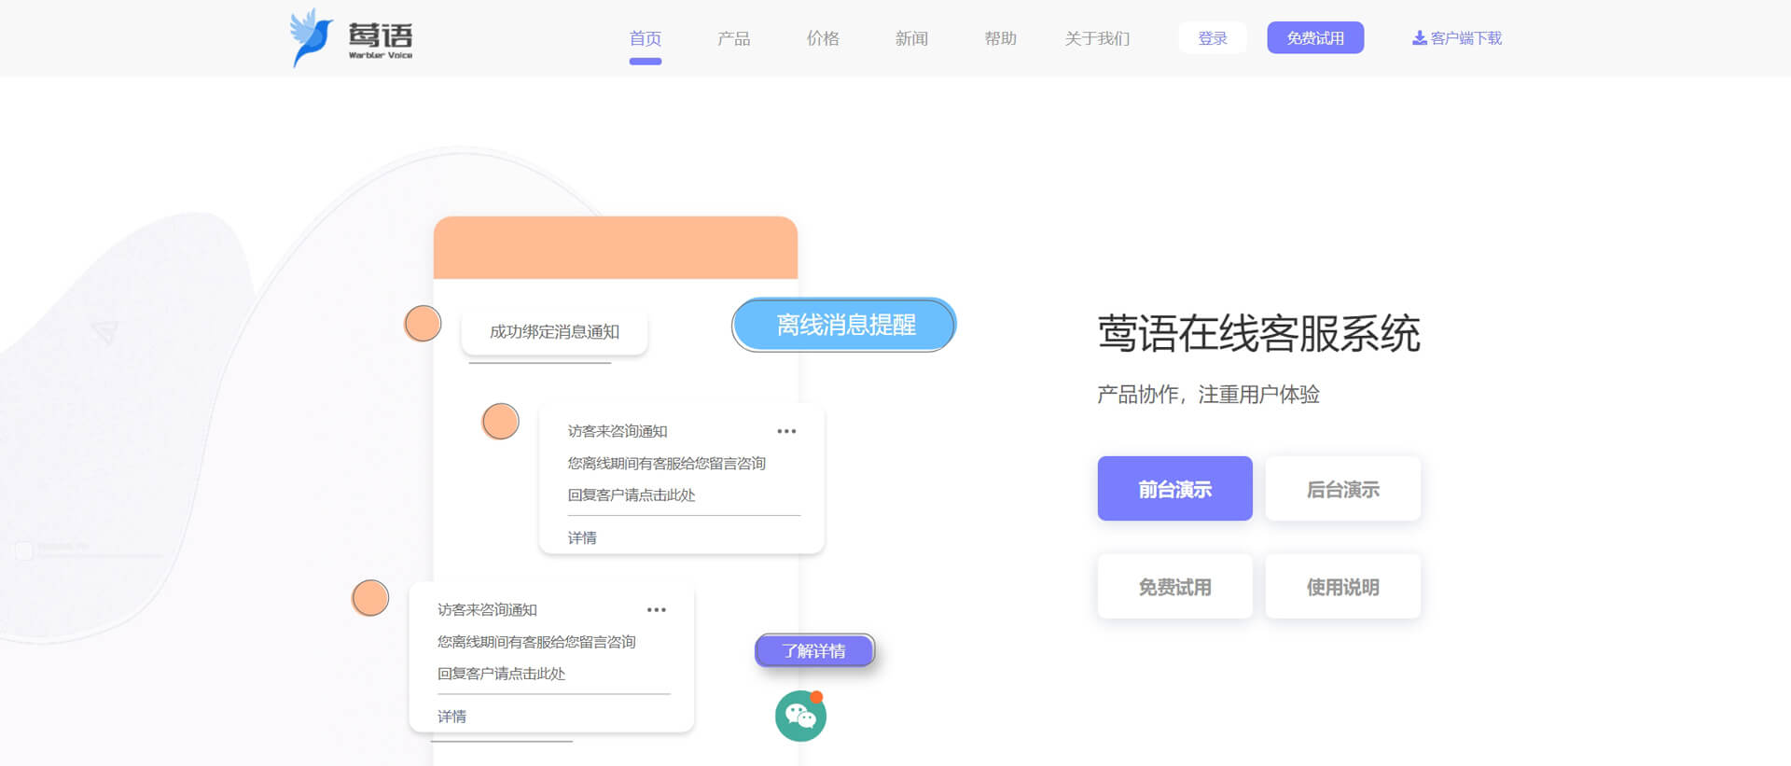Viewport: 1791px width, 766px height.
Task: Open the green WeChat chat icon
Action: pyautogui.click(x=800, y=716)
